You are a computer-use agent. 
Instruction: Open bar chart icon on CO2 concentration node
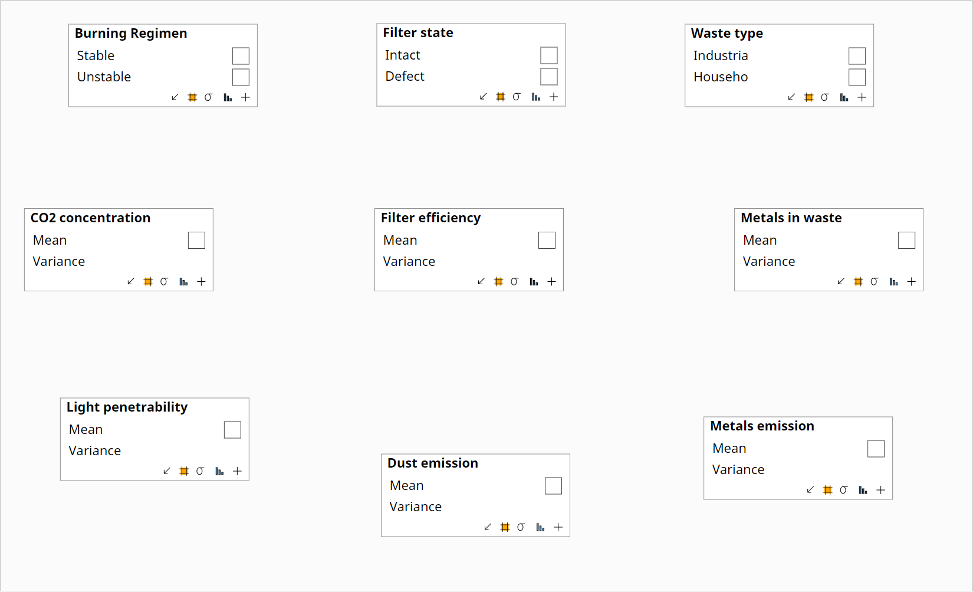(183, 282)
